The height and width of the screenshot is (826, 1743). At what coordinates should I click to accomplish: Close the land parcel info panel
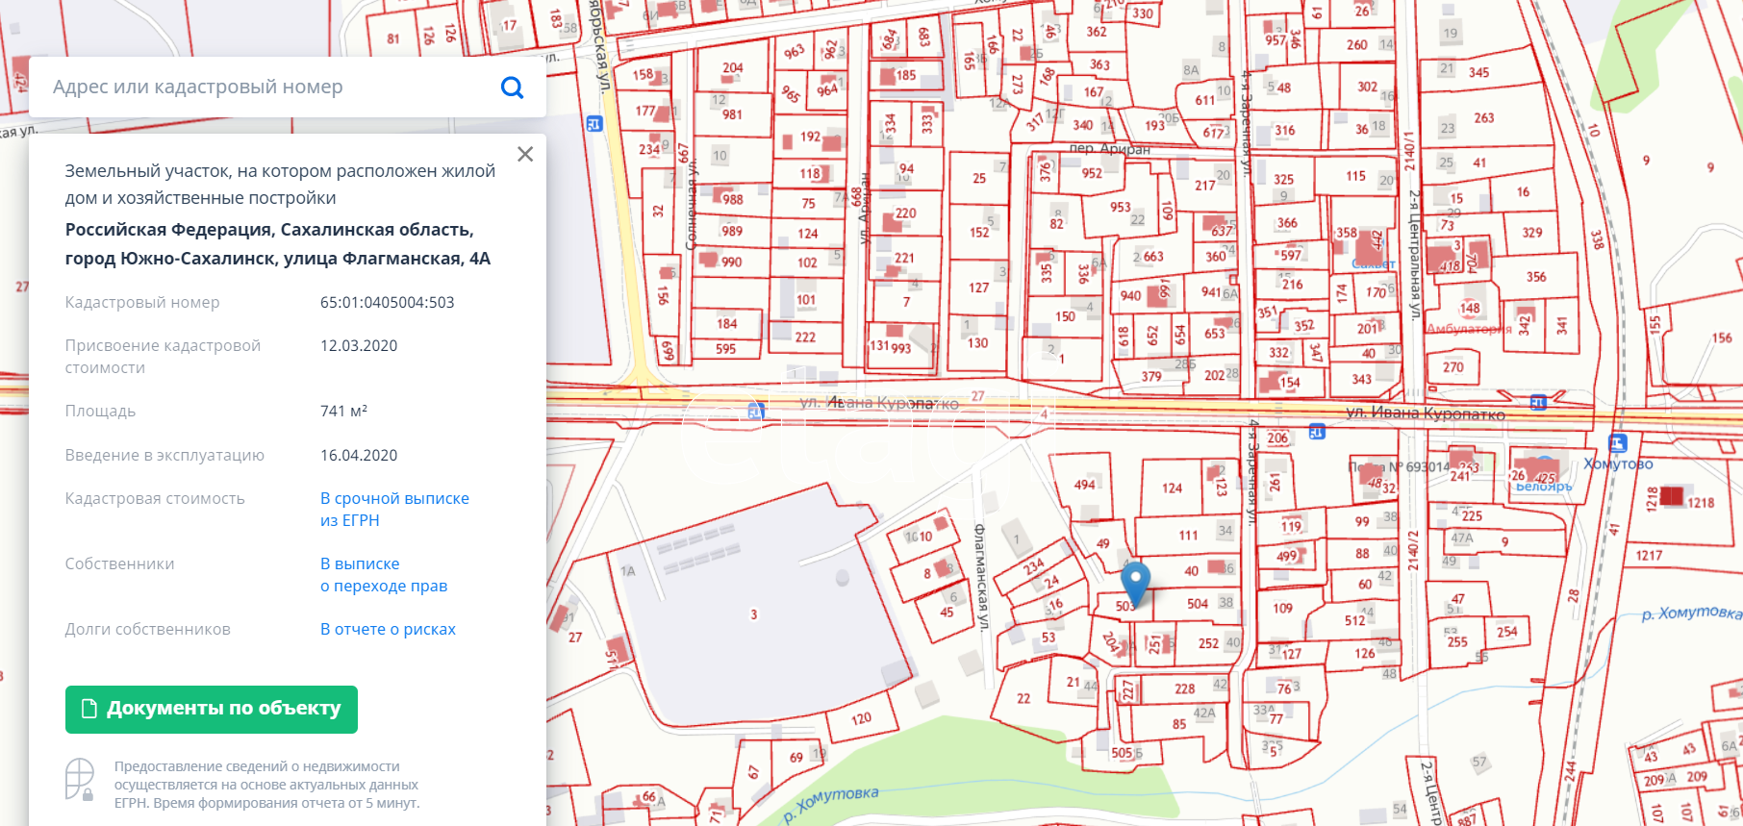[x=525, y=154]
